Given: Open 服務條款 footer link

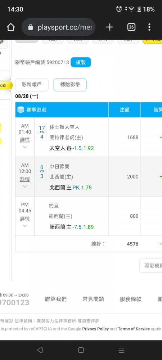Looking at the screenshot, I should point(131,299).
